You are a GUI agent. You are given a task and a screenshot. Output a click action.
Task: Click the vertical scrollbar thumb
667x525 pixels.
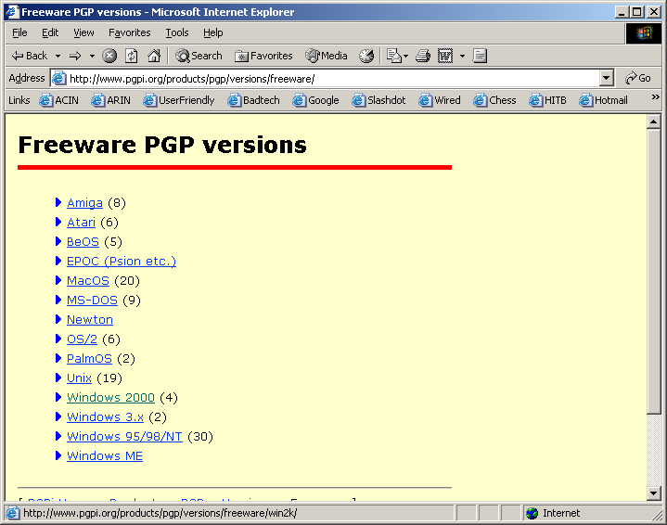point(654,271)
